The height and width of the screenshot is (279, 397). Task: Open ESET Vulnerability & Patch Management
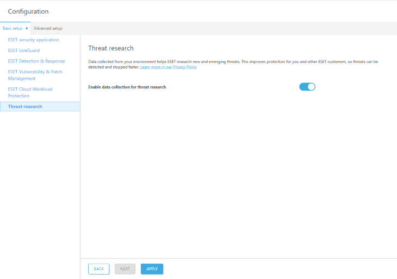[35, 75]
